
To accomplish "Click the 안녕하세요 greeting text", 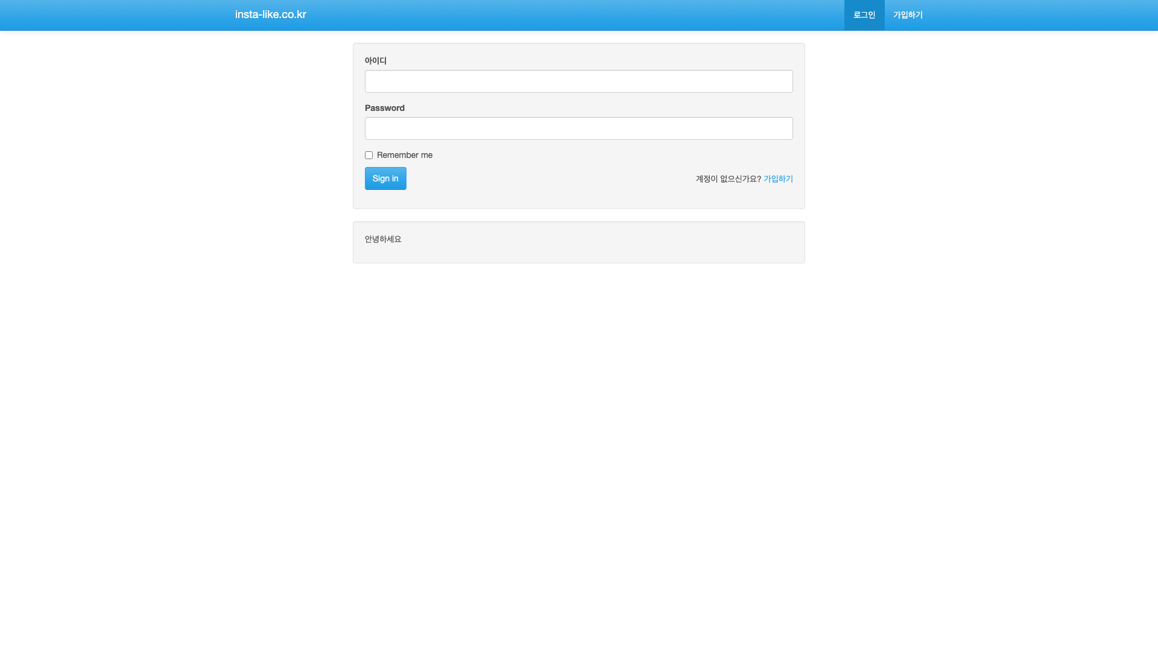I will click(x=382, y=239).
